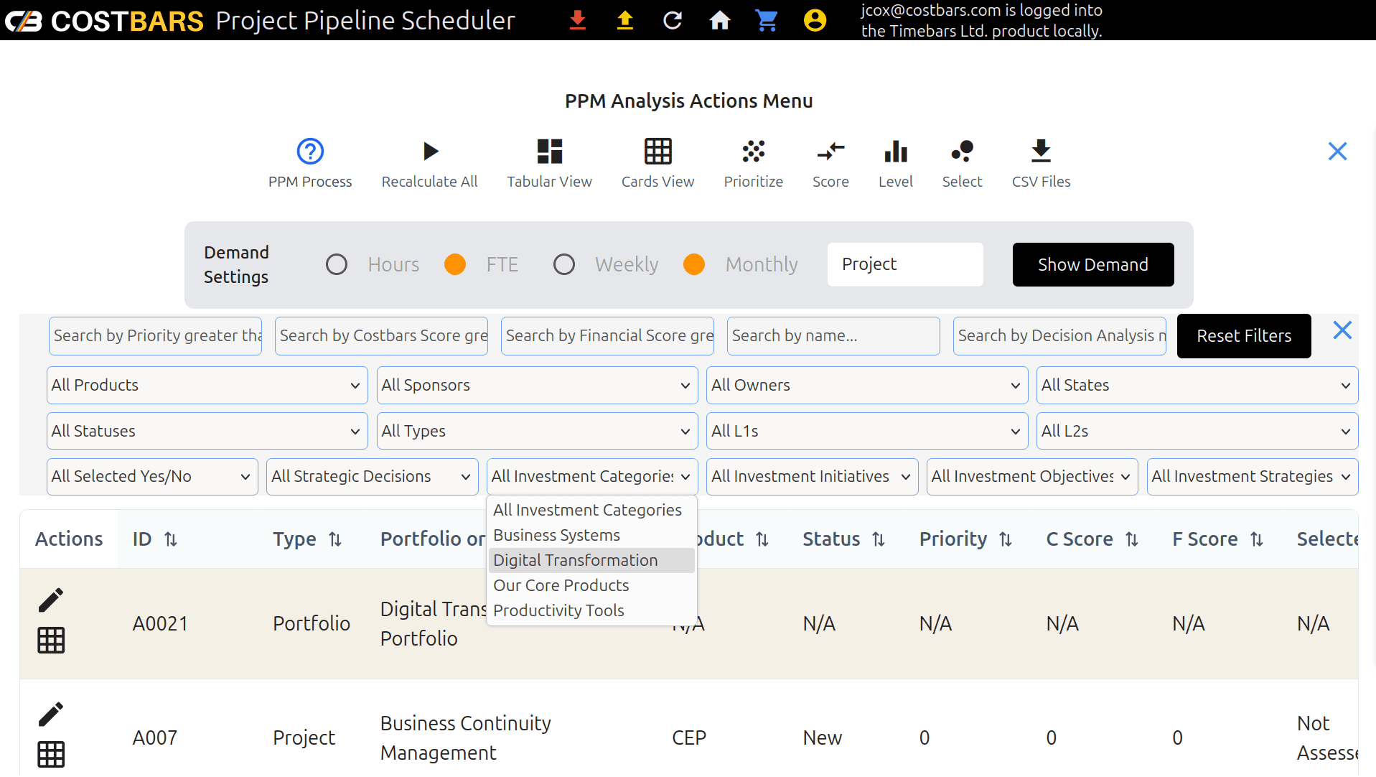Screen dimensions: 1376x777
Task: Open All Investment Objectives dropdown
Action: 1032,477
